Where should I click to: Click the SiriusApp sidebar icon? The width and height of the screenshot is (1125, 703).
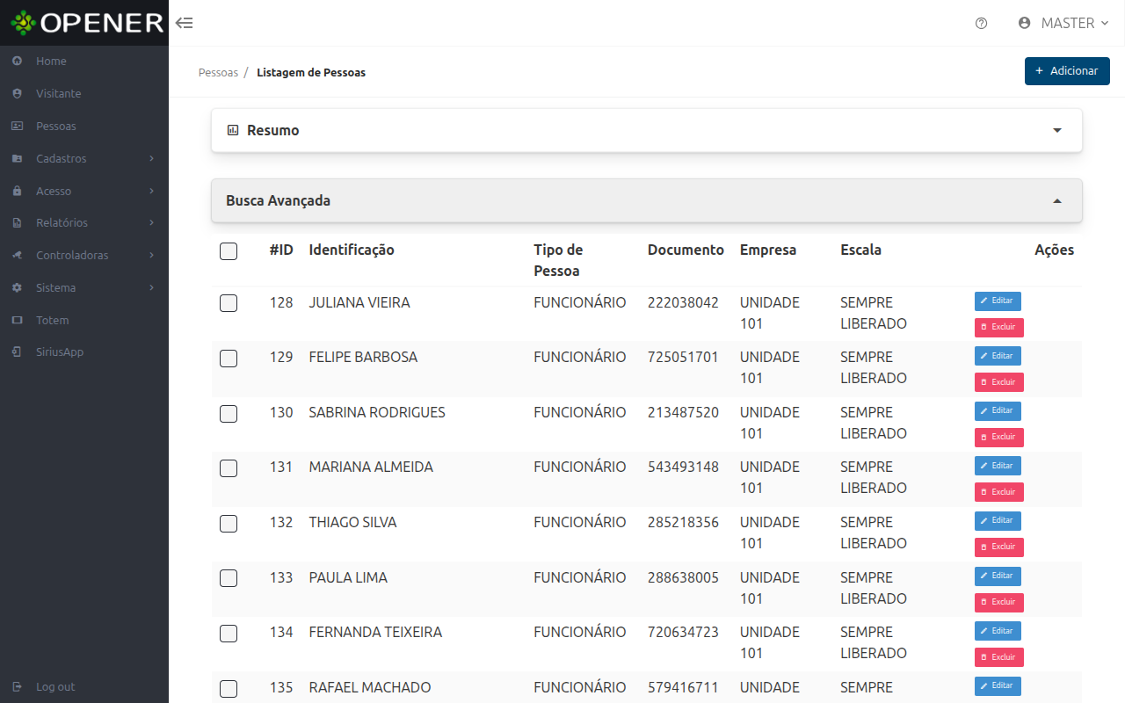(17, 352)
